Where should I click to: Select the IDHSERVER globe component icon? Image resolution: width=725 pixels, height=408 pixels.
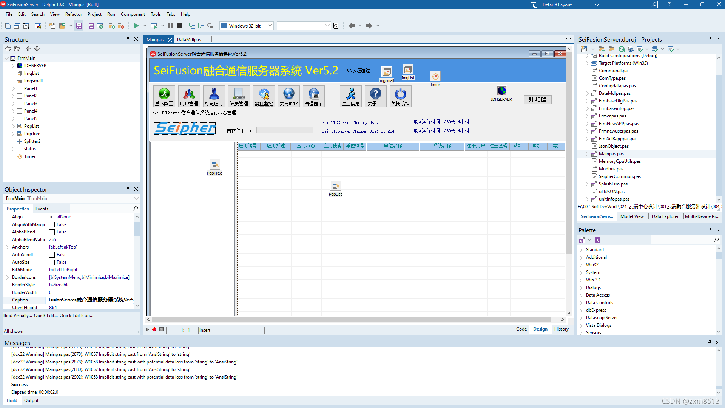501,91
